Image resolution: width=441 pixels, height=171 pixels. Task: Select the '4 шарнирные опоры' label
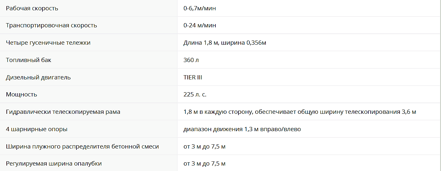pos(37,129)
